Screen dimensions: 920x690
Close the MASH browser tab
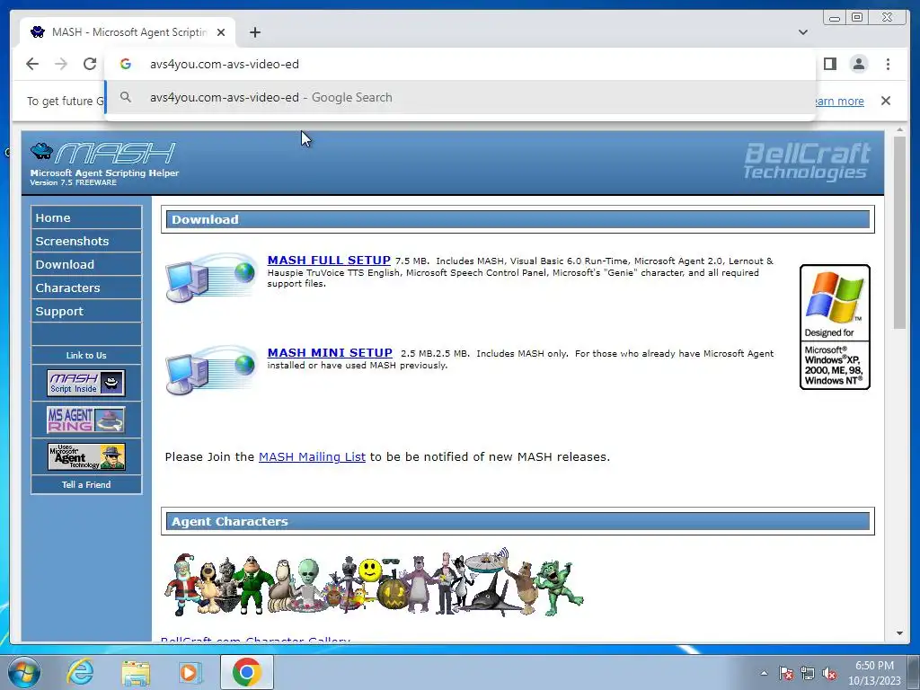(x=221, y=32)
